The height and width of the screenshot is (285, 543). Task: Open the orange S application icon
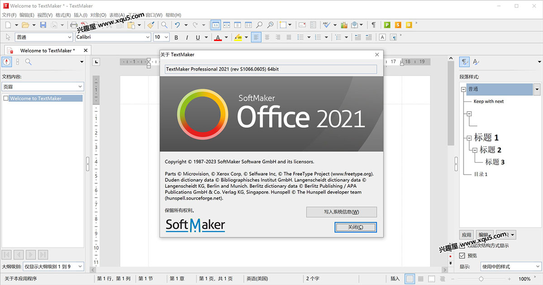click(398, 25)
